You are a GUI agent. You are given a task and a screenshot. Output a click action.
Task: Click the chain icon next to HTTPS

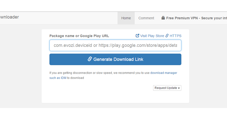[x=167, y=36]
